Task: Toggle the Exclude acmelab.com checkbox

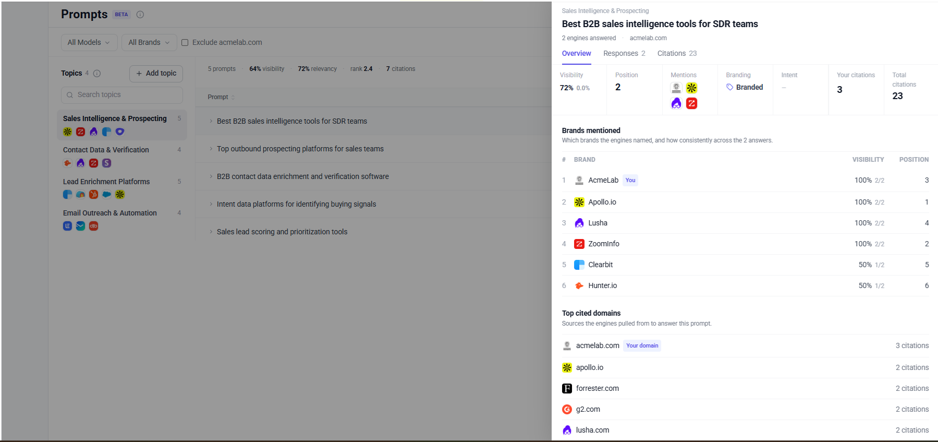Action: [x=185, y=43]
